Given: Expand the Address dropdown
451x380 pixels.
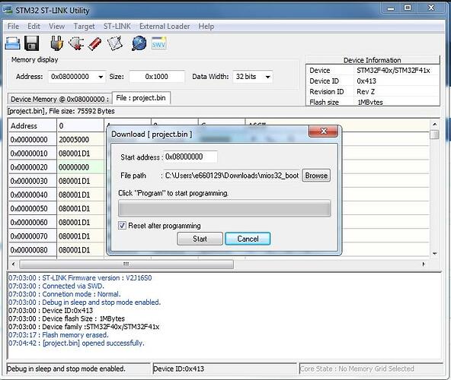Looking at the screenshot, I should (101, 77).
